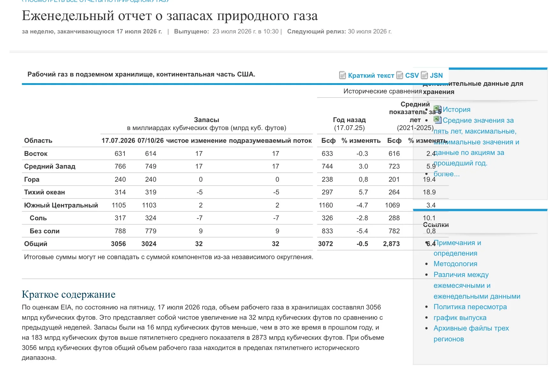
Task: Select the Без соли row label
Action: coord(45,231)
